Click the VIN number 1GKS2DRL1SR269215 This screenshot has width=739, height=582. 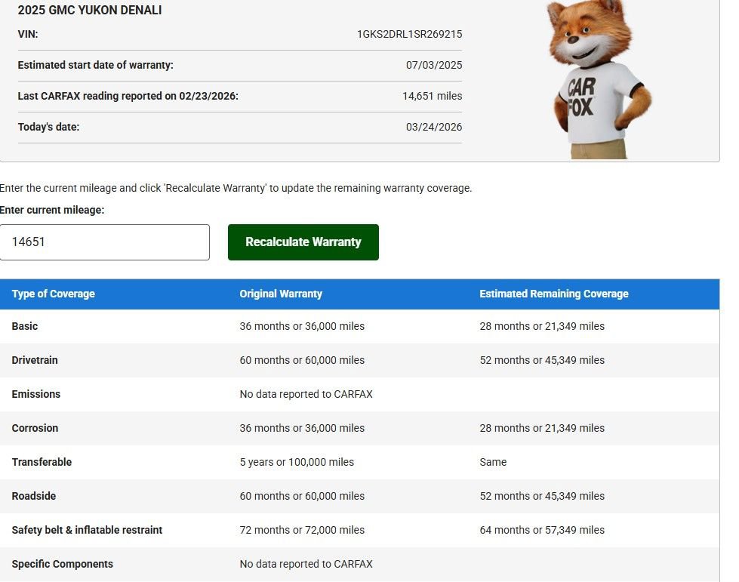[x=409, y=34]
